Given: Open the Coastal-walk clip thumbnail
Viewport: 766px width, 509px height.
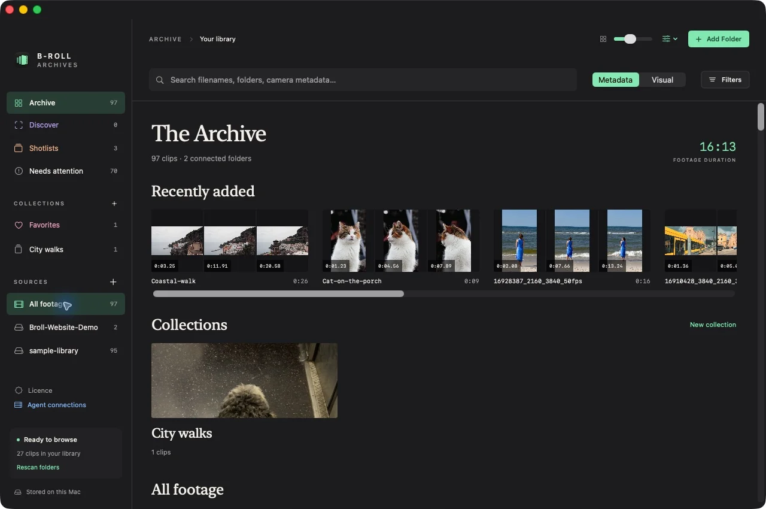Looking at the screenshot, I should tap(230, 241).
